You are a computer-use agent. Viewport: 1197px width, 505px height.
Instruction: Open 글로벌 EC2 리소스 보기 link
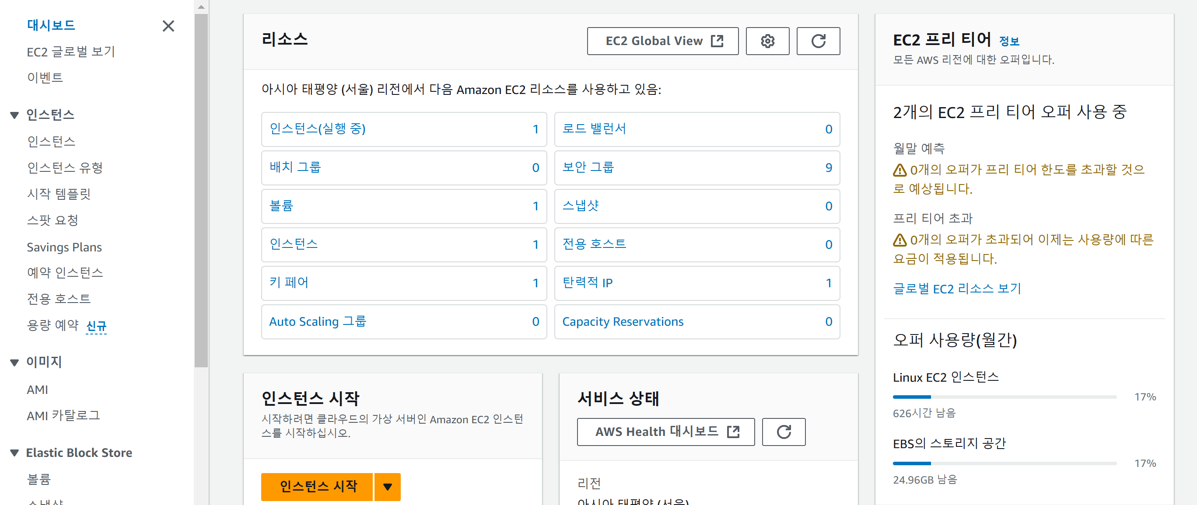pos(957,289)
